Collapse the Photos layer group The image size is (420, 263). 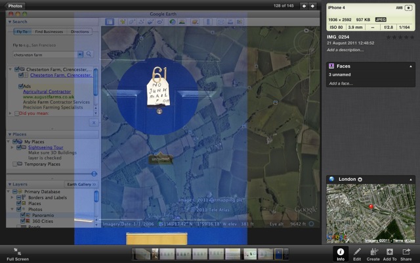12,209
